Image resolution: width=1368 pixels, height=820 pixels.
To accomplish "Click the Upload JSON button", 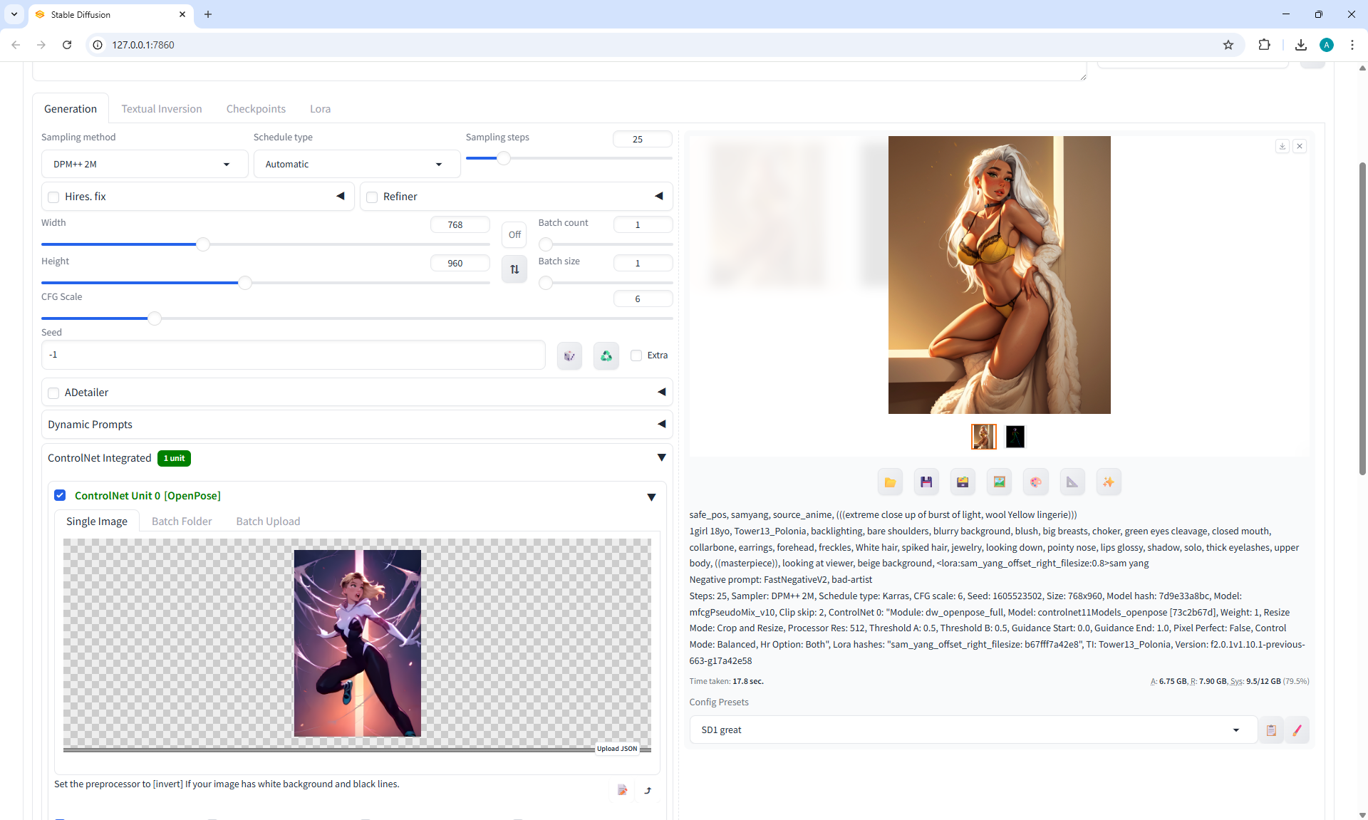I will [x=616, y=748].
